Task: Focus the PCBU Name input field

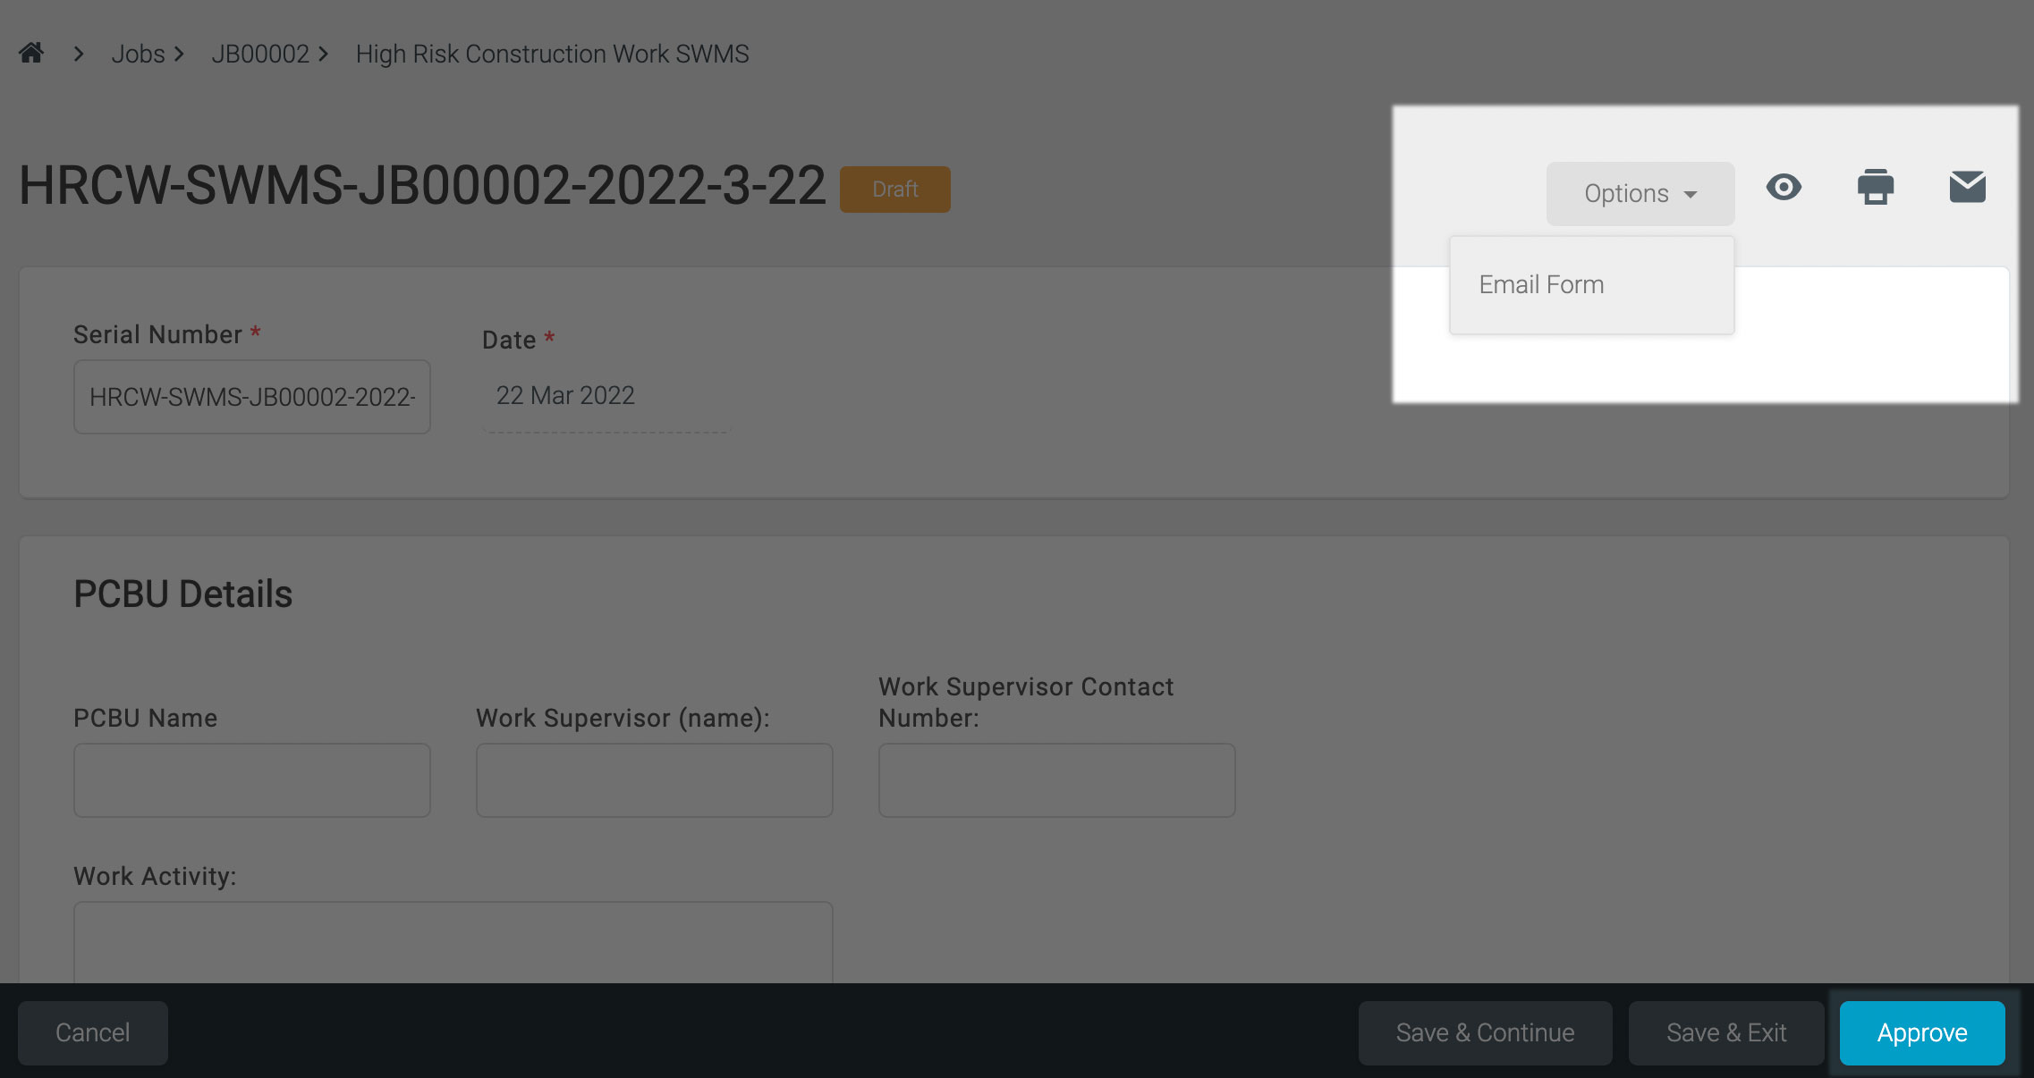Action: [x=252, y=780]
